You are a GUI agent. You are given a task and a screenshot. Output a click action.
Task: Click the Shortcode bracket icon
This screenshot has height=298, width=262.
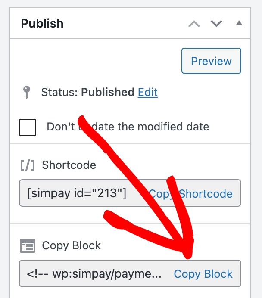tap(27, 165)
